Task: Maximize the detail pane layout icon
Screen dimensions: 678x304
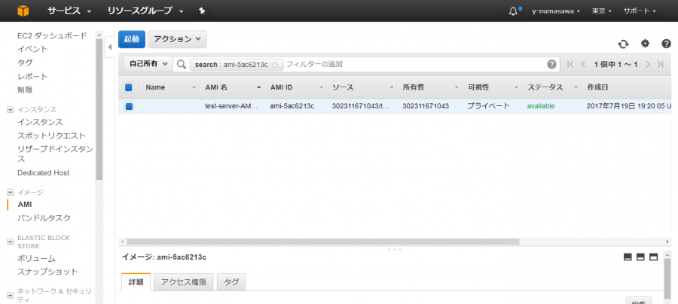Action: (x=654, y=257)
